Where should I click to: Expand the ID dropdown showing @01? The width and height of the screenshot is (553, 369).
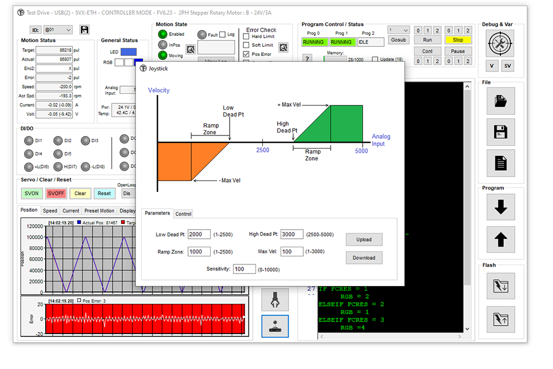[59, 30]
